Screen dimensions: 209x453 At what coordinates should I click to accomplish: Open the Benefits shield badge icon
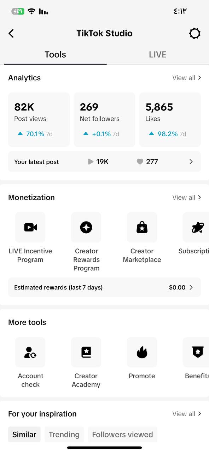pos(196,352)
